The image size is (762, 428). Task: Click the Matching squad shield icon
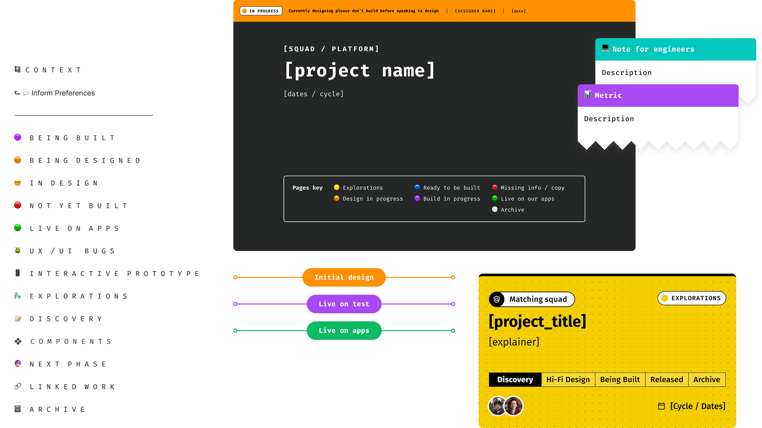[497, 299]
